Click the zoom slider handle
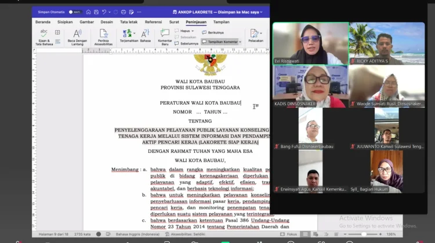This screenshot has height=243, width=435. (364, 234)
